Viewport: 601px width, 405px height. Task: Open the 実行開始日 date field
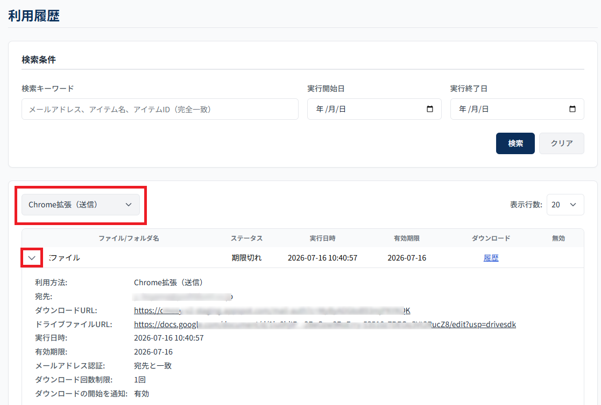(x=374, y=109)
